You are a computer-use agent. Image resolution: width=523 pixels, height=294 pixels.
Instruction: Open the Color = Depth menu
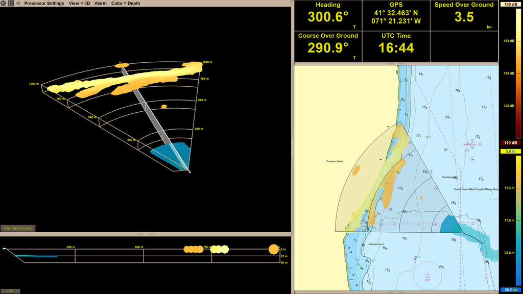coord(126,4)
